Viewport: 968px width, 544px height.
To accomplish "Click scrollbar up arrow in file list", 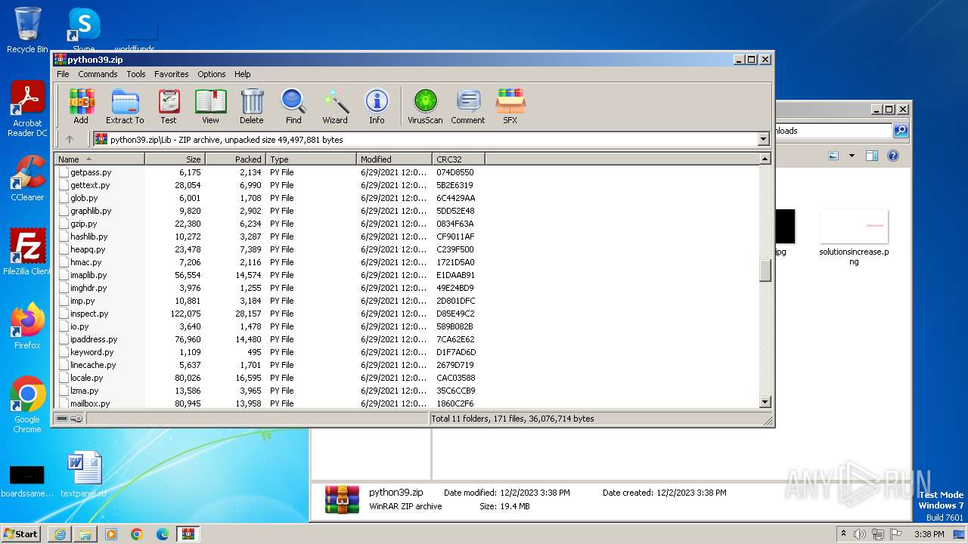I will (765, 159).
